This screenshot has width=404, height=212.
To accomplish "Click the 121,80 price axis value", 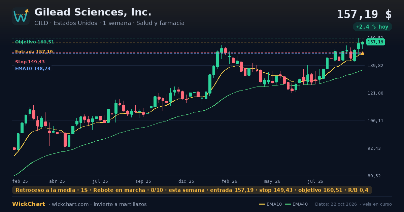I will [376, 93].
